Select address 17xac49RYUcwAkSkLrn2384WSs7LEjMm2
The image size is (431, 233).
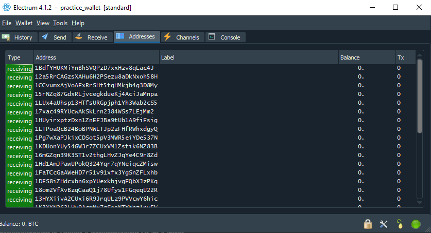tap(94, 112)
